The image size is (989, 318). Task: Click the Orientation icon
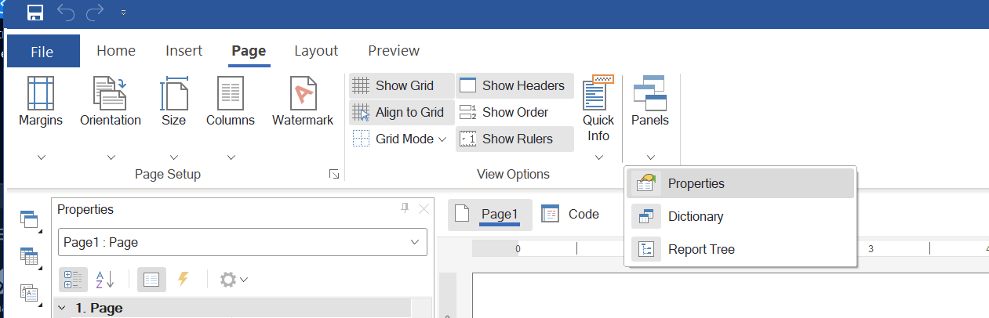pos(111,92)
